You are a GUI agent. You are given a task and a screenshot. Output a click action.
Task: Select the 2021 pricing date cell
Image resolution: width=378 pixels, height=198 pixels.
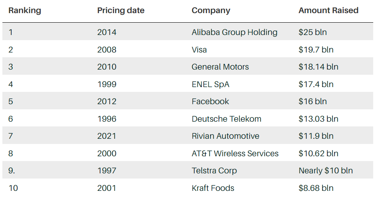coord(107,136)
